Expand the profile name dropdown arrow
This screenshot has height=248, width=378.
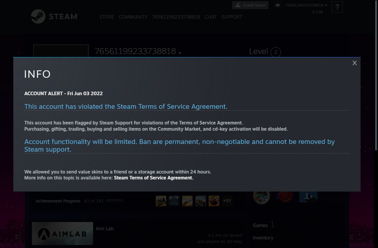(180, 53)
